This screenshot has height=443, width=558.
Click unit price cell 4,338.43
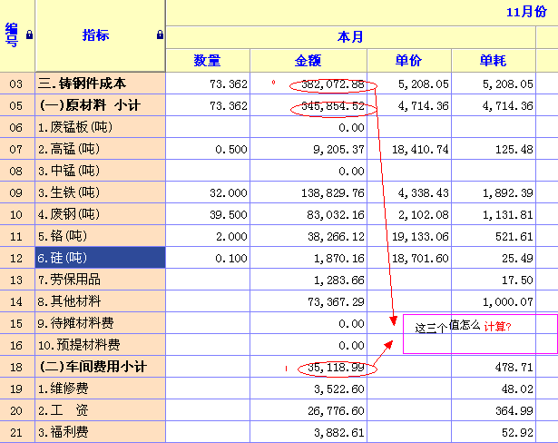409,192
